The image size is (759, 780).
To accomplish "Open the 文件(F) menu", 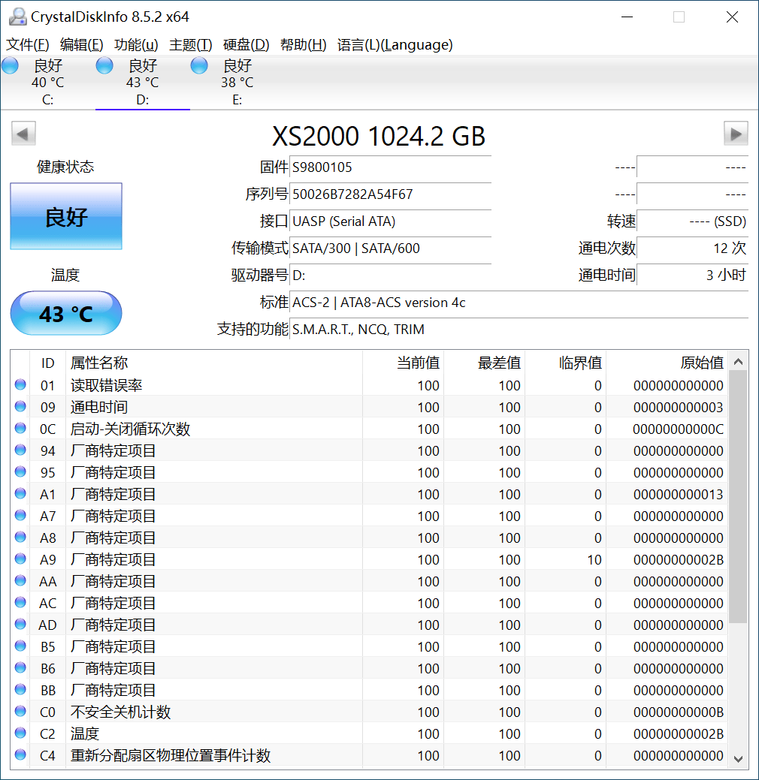I will click(x=27, y=45).
